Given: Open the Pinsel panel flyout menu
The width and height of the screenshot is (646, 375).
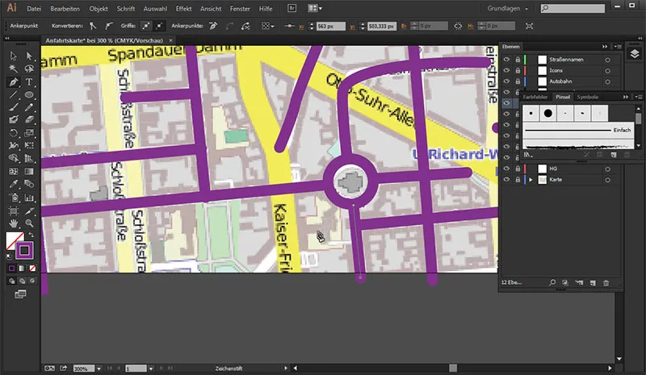Looking at the screenshot, I should pyautogui.click(x=638, y=97).
